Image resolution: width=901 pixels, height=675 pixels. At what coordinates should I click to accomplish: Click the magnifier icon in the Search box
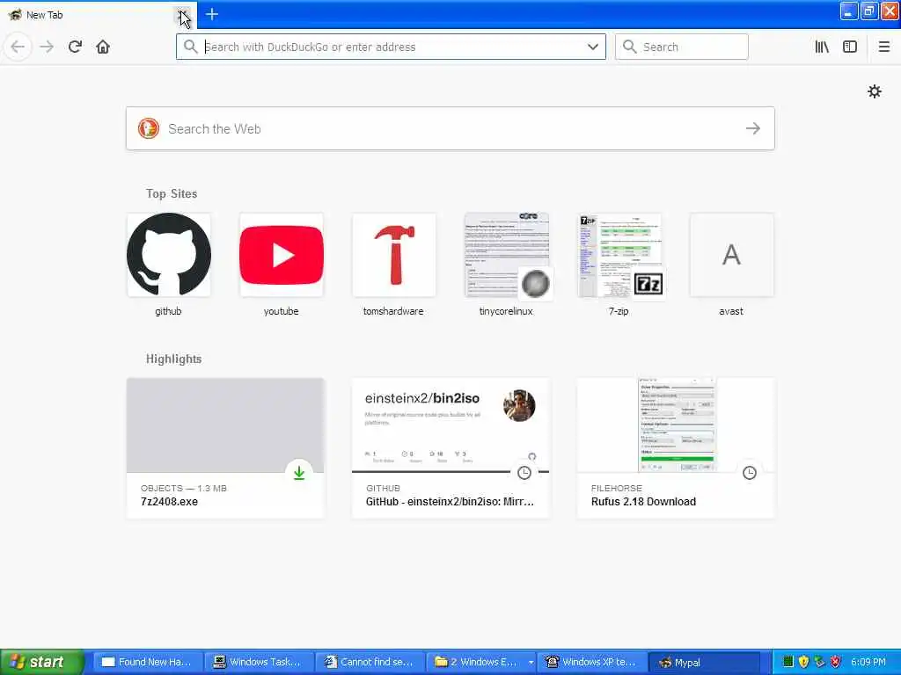tap(629, 47)
